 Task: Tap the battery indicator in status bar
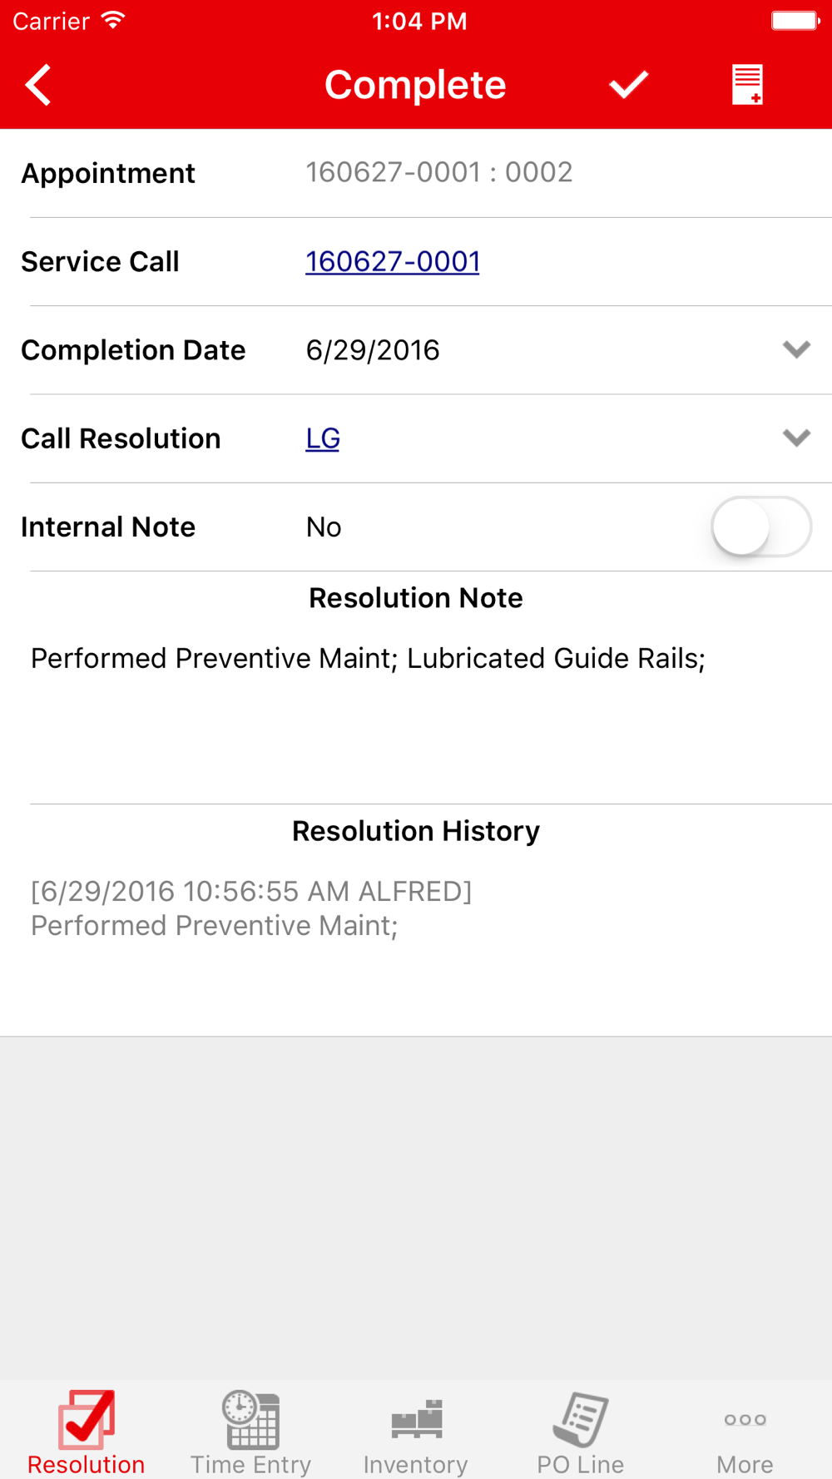point(795,21)
